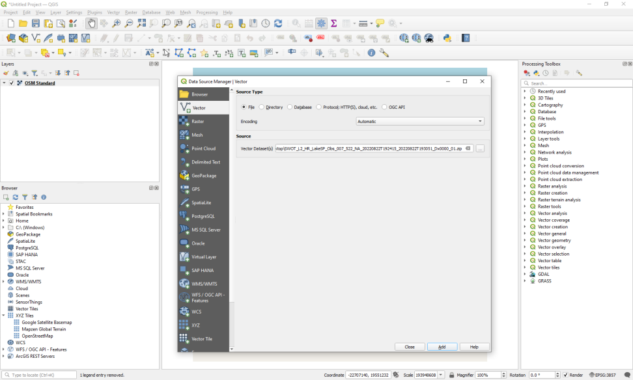
Task: Open the Vector menu
Action: [x=113, y=12]
